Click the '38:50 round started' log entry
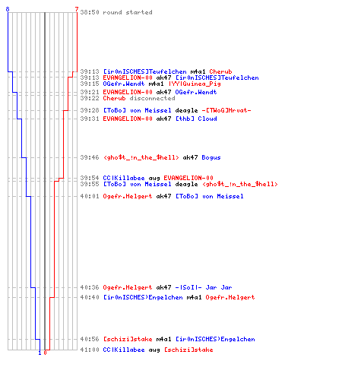This screenshot has width=342, height=380. point(116,12)
